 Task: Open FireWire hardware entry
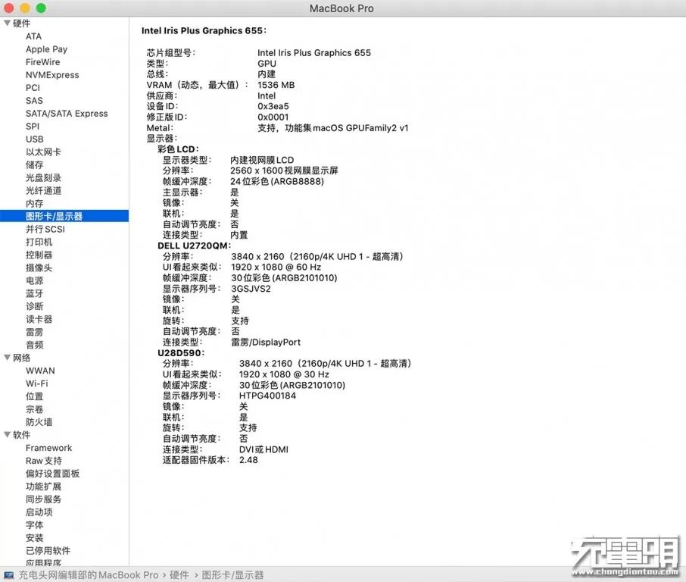point(43,61)
